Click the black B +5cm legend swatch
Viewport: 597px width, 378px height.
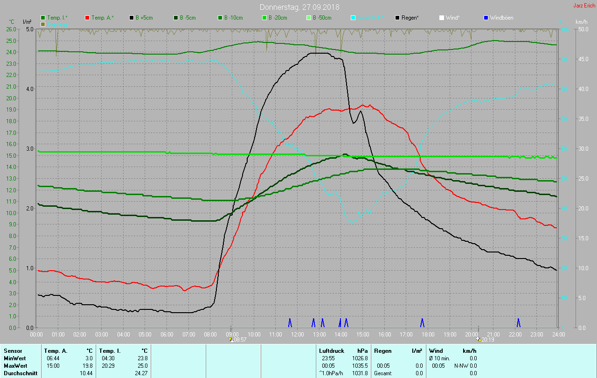pyautogui.click(x=132, y=18)
